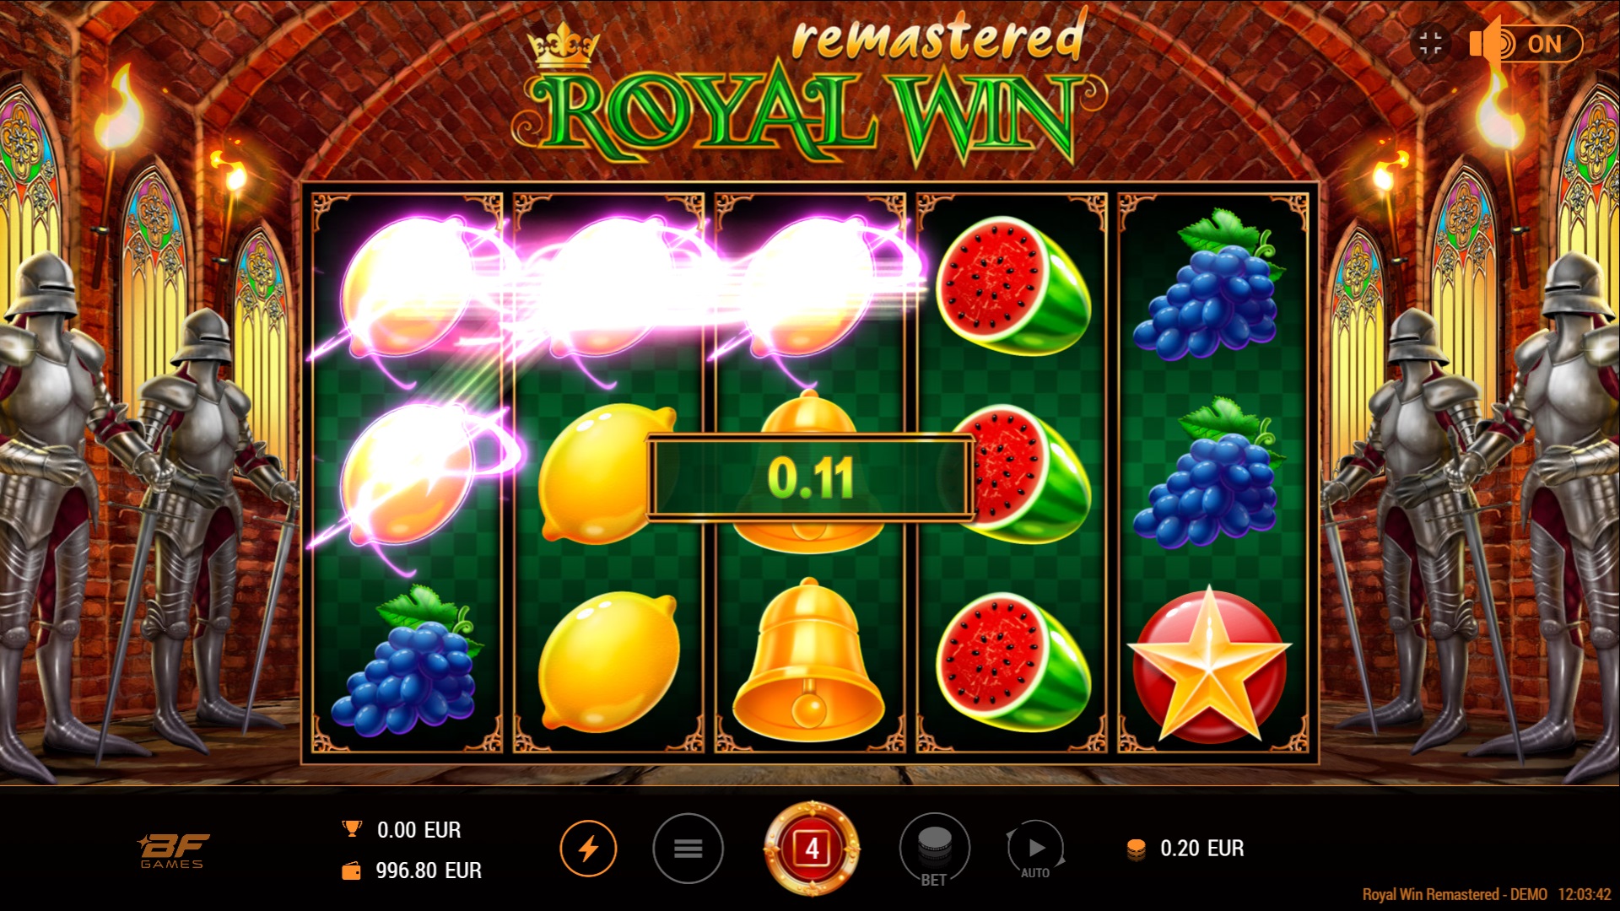Click the BF Games logo
1620x911 pixels.
173,850
